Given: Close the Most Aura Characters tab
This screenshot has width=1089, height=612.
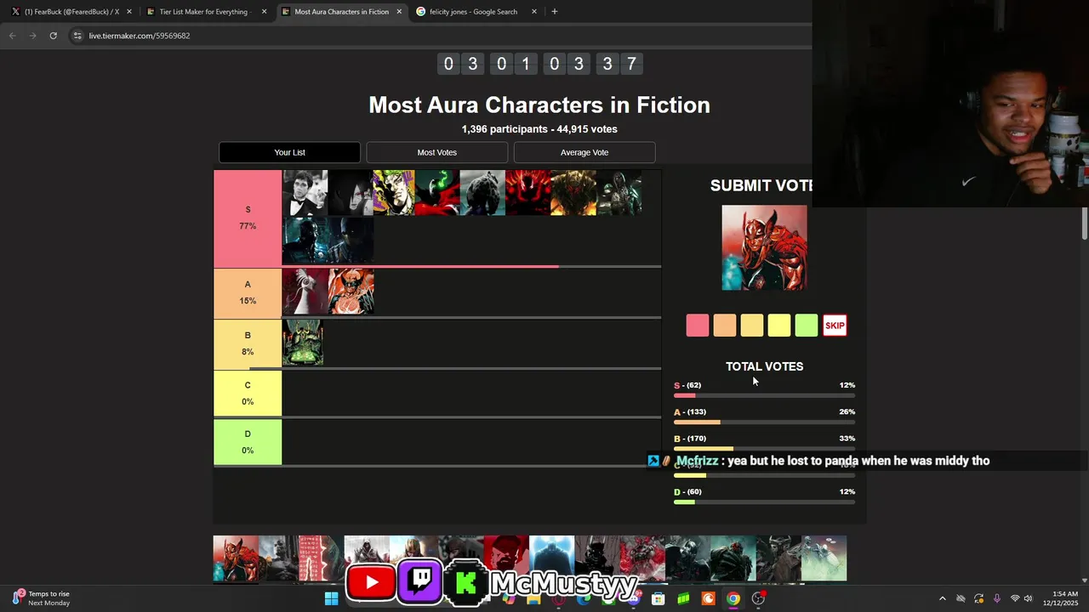Looking at the screenshot, I should click(399, 12).
